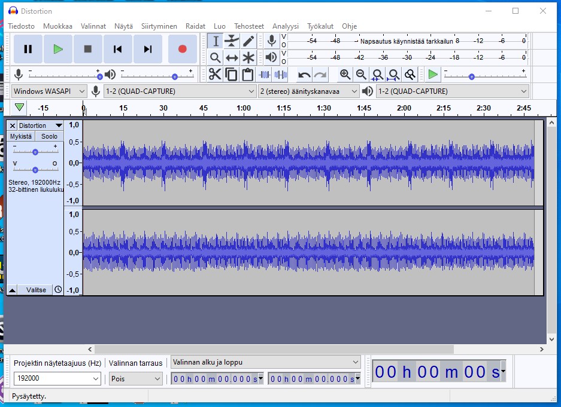Click the Record button

pos(183,49)
